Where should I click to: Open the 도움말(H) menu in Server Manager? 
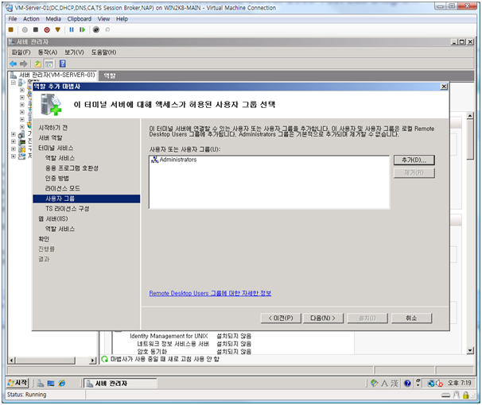coord(103,52)
